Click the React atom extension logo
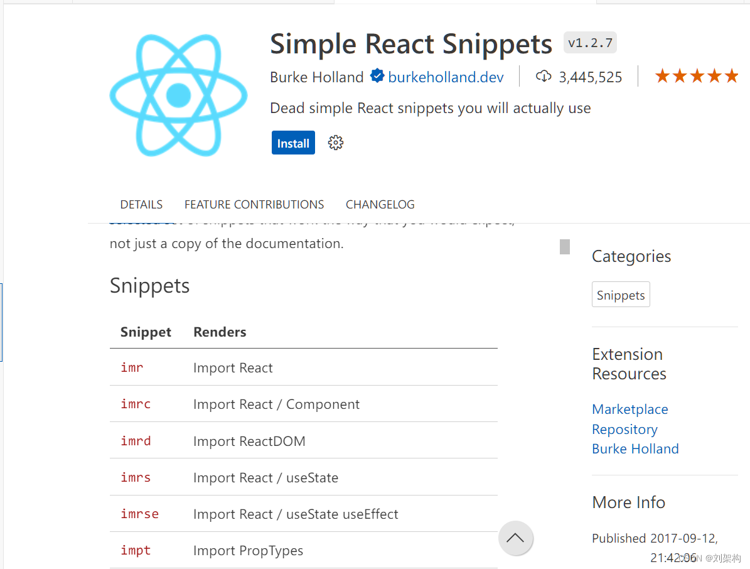This screenshot has height=569, width=750. tap(178, 95)
